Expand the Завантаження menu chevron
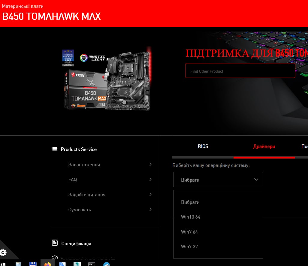This screenshot has height=266, width=308. [x=150, y=165]
